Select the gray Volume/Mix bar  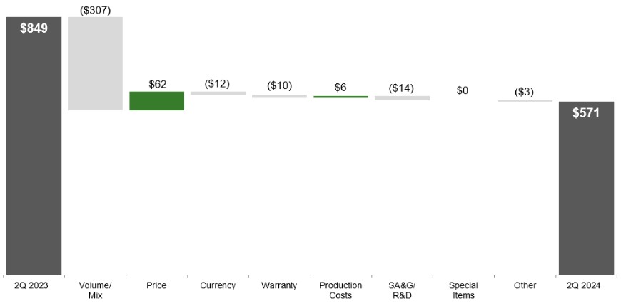coord(95,64)
